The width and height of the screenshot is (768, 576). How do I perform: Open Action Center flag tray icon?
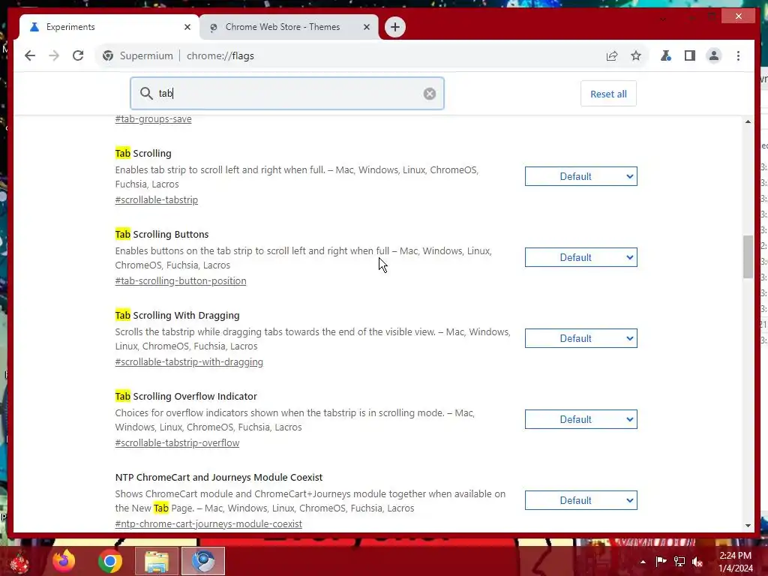point(661,561)
